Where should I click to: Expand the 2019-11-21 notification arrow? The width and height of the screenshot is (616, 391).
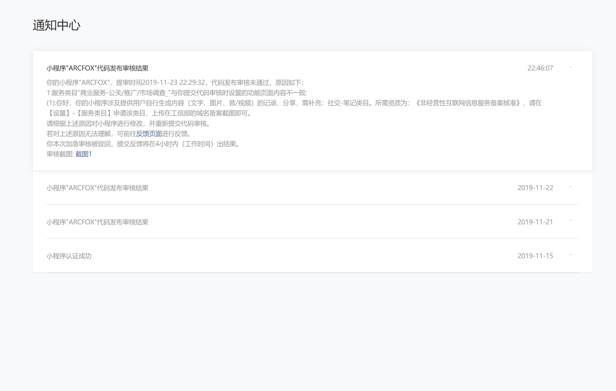(570, 221)
